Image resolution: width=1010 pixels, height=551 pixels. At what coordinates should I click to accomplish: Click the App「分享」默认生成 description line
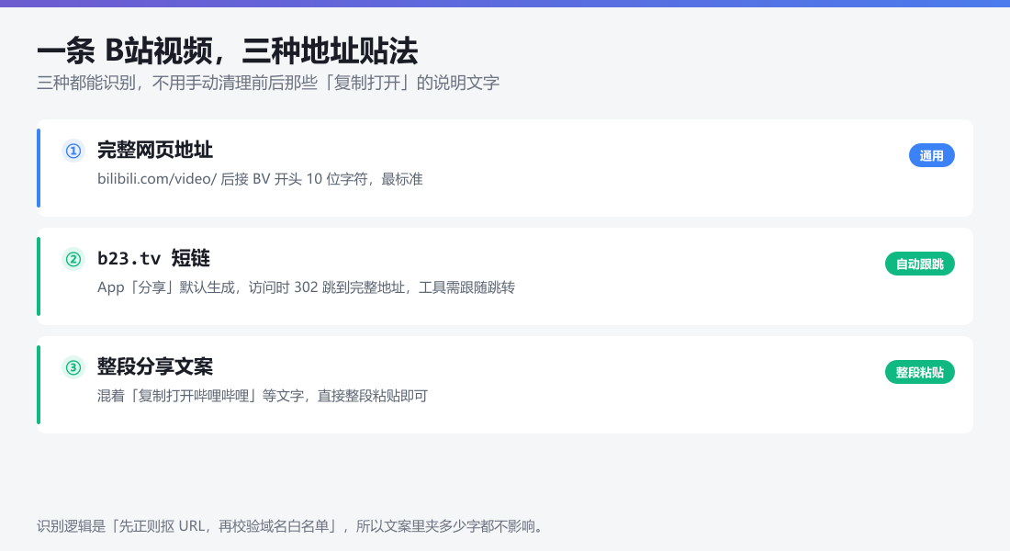pyautogui.click(x=306, y=287)
